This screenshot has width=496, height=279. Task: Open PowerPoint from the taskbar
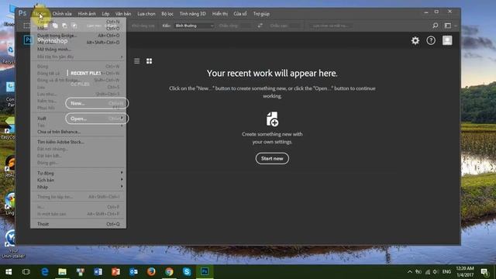point(115,272)
